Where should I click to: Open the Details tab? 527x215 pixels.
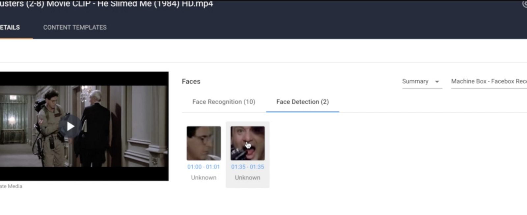[x=10, y=27]
